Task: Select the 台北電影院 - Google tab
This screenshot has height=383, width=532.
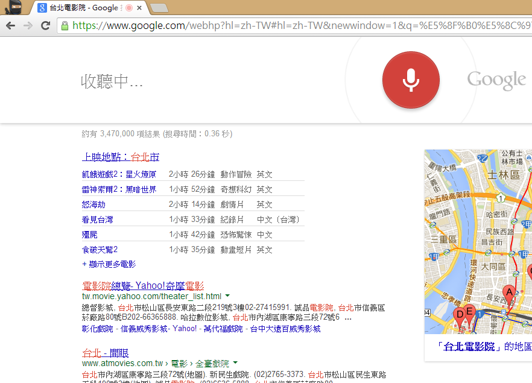Action: pyautogui.click(x=88, y=8)
